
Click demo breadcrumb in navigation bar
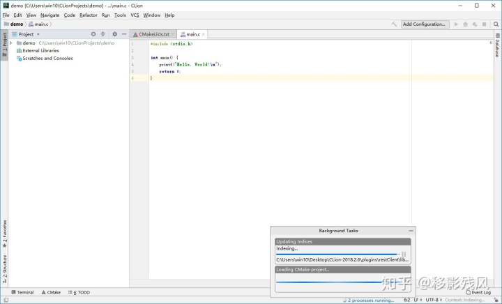tap(13, 24)
